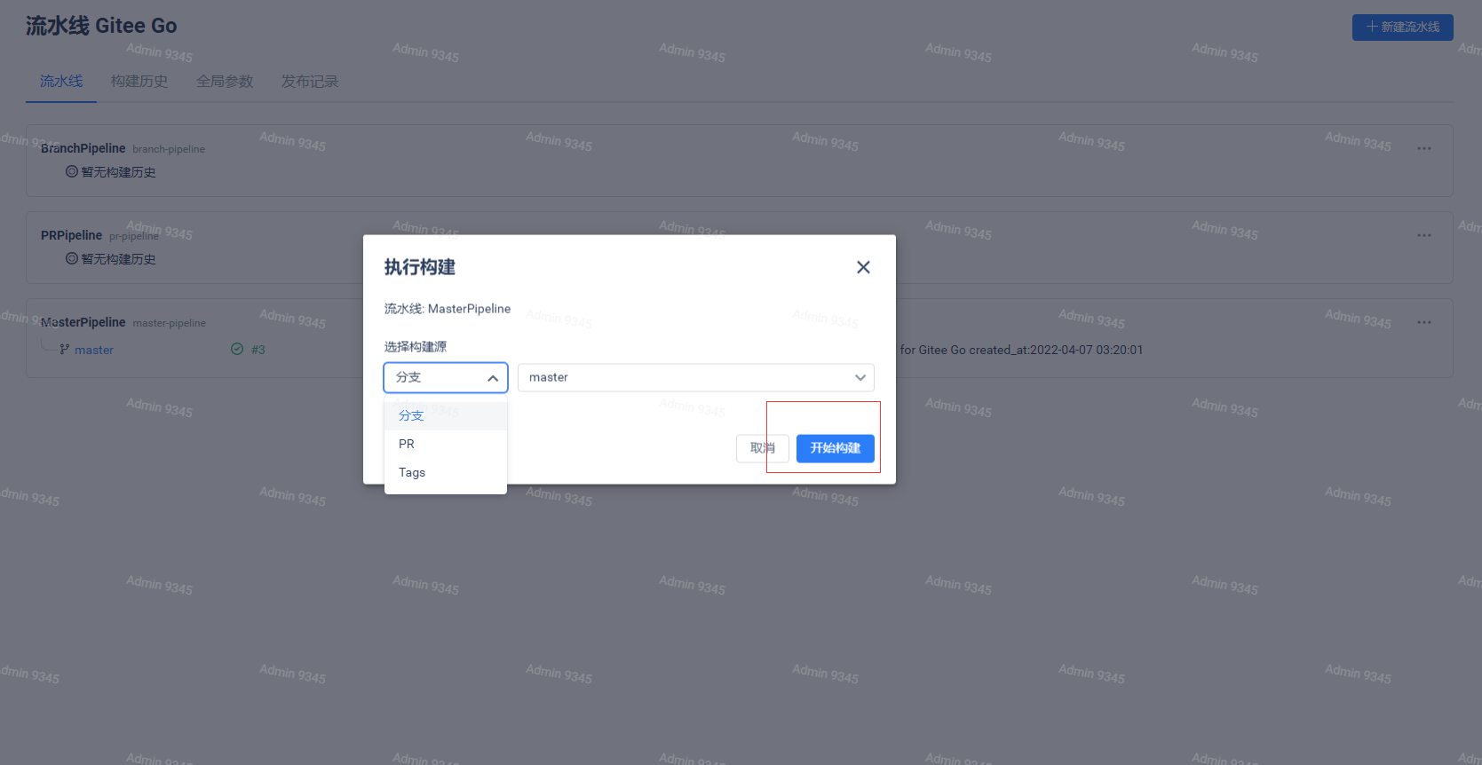
Task: Open more options for PRPipeline
Action: point(1424,235)
